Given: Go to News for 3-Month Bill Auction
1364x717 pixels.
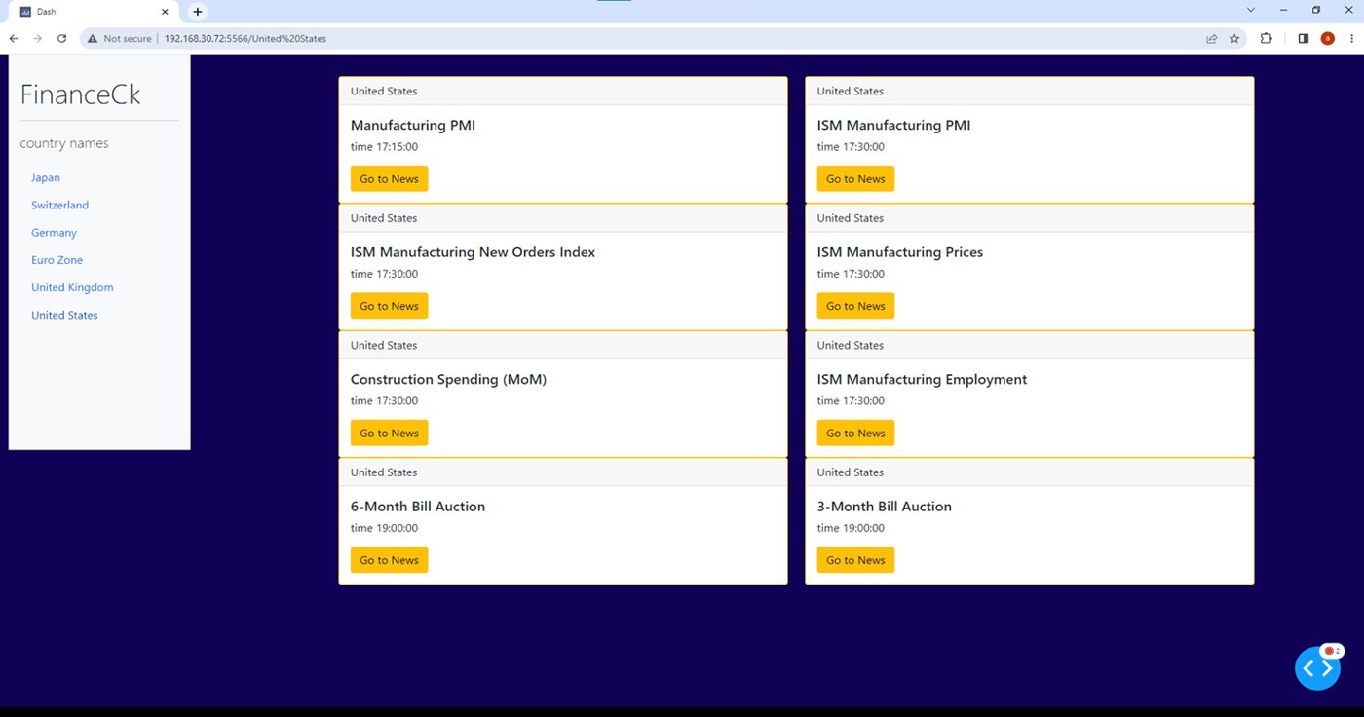Looking at the screenshot, I should coord(855,560).
